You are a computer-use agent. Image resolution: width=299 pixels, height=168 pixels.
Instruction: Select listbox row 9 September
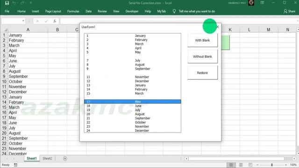[x=133, y=69]
